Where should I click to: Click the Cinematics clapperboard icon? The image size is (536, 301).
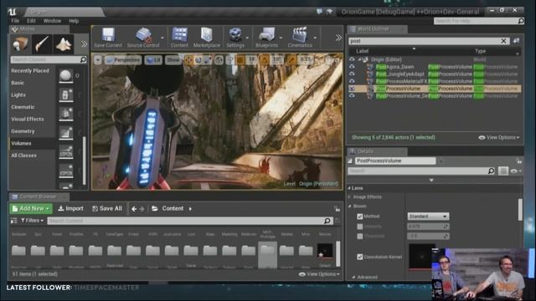[300, 37]
